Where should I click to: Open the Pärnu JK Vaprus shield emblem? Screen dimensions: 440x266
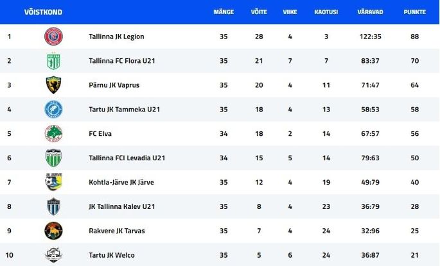53,85
